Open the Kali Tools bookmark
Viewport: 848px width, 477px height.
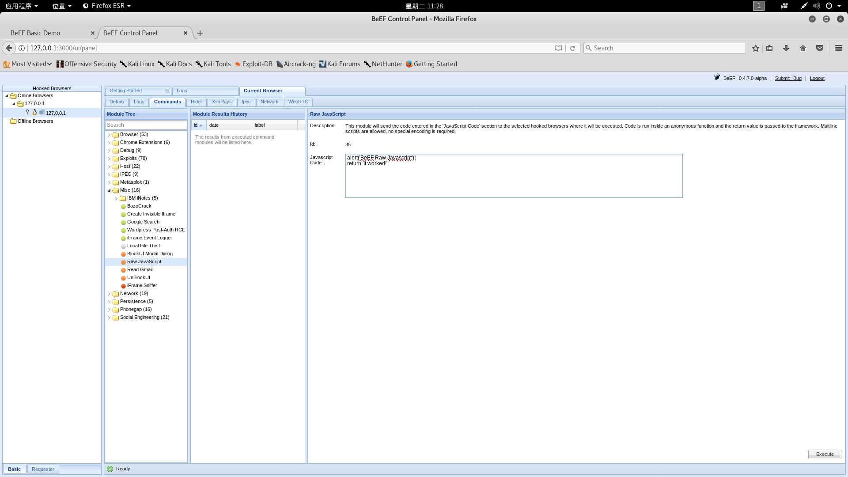[x=213, y=64]
